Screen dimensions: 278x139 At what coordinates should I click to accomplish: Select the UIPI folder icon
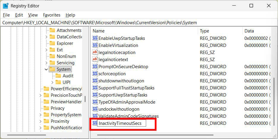tap(58, 82)
